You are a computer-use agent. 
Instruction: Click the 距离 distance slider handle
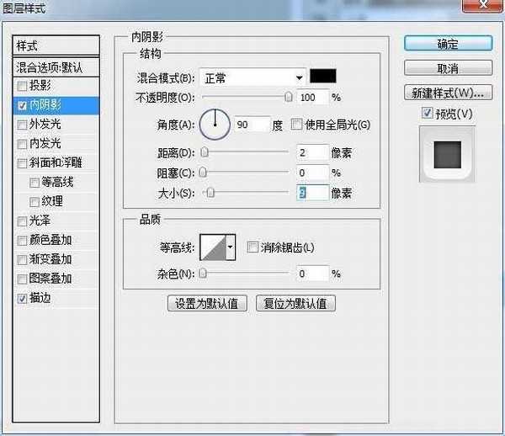coord(205,152)
